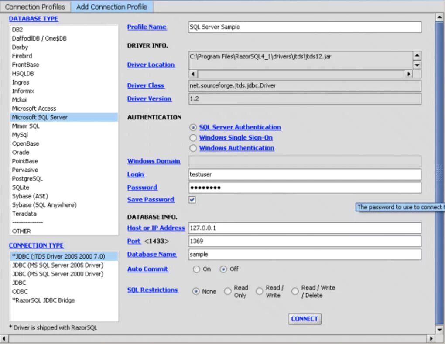Choose Firebird database type

(64, 56)
